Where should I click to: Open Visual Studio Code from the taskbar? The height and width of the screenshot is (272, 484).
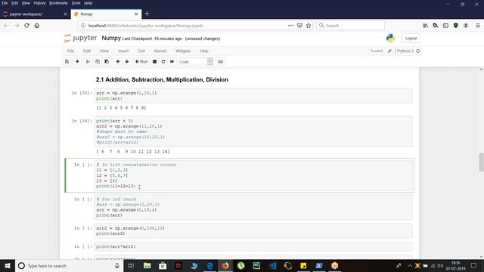pos(272,266)
